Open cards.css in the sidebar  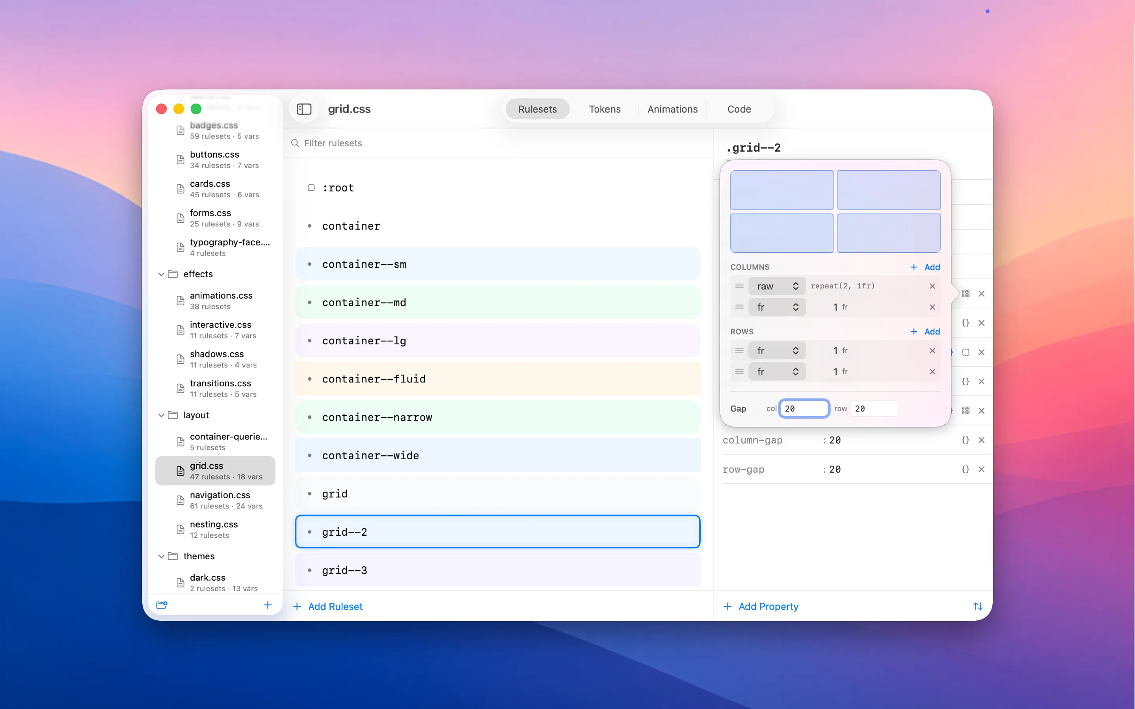(215, 189)
